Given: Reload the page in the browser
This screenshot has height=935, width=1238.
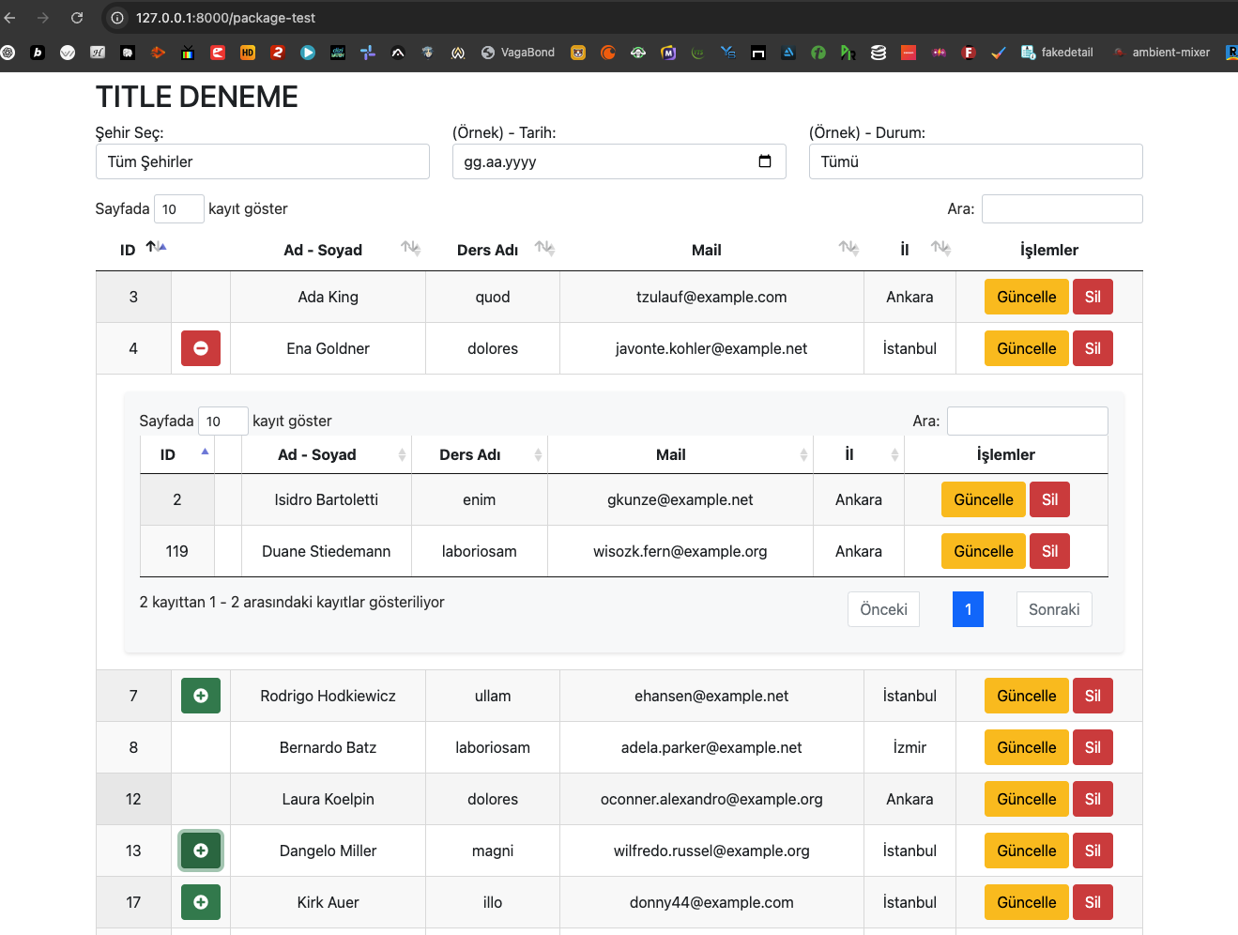Looking at the screenshot, I should click(77, 18).
